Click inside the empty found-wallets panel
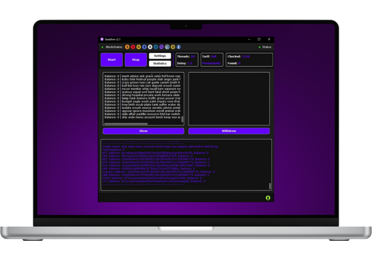The height and width of the screenshot is (260, 372). (x=229, y=99)
